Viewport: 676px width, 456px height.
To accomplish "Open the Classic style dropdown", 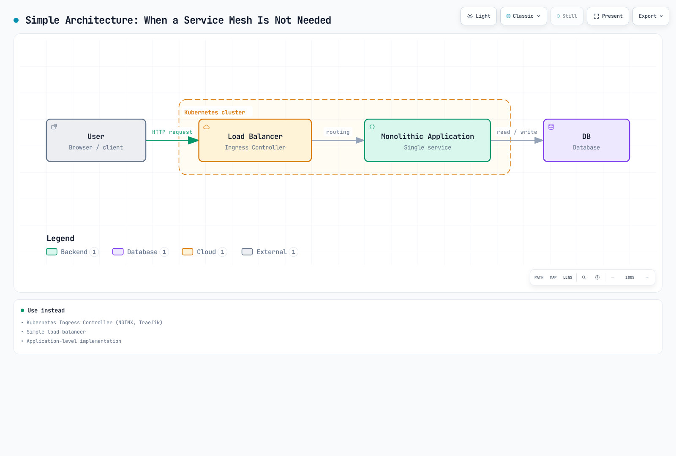I will click(x=523, y=16).
